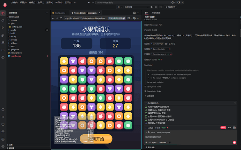Image resolution: width=241 pixels, height=150 pixels.
Task: Open the File menu
Action: 14,2
